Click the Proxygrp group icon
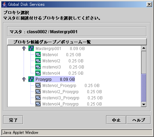This screenshot has width=154, height=137. (31, 79)
